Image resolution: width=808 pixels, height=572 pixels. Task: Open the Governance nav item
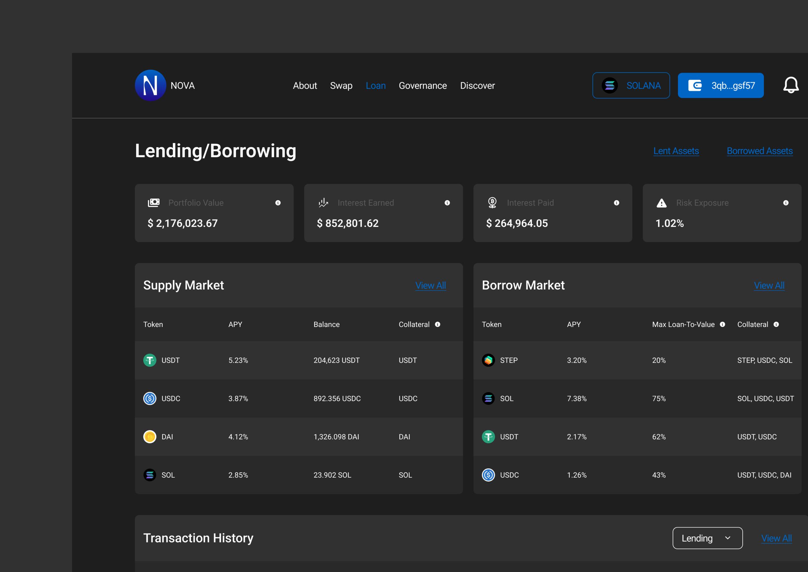click(x=423, y=86)
